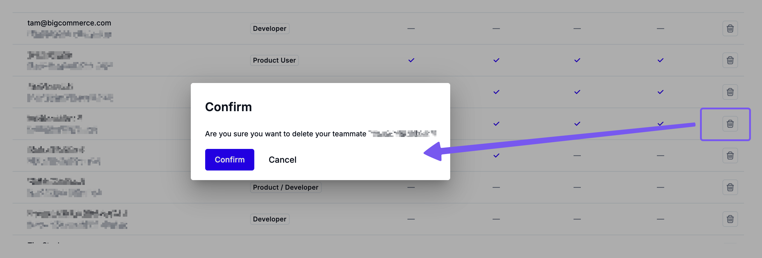The width and height of the screenshot is (762, 258).
Task: Click trash icon in Product / Developer row
Action: tap(730, 187)
